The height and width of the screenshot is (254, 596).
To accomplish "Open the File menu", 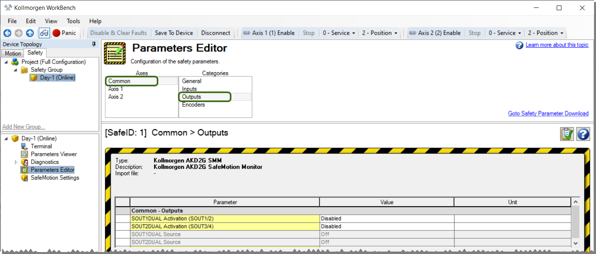I will coord(12,21).
